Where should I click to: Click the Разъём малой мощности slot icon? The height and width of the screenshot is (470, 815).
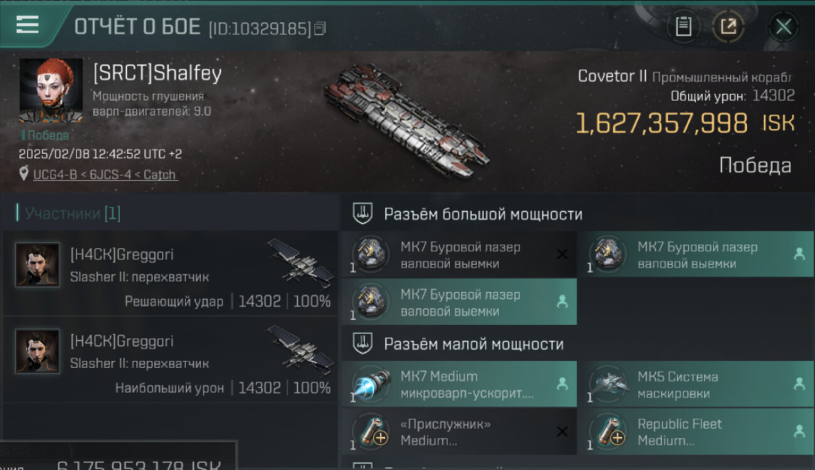[362, 343]
